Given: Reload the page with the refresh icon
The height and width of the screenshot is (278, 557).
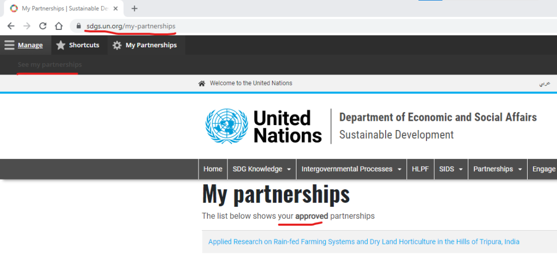Looking at the screenshot, I should click(42, 26).
